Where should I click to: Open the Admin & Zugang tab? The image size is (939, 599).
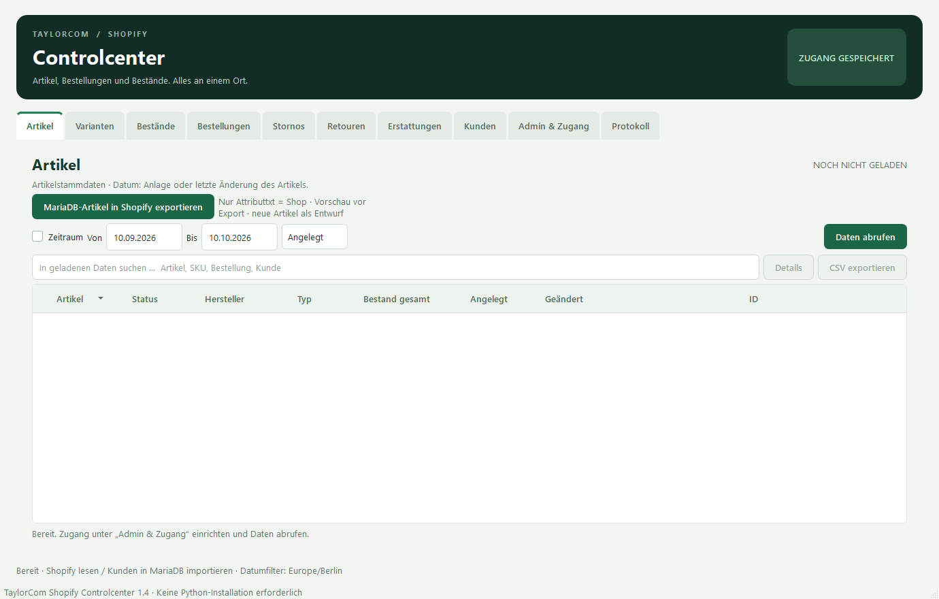click(554, 126)
